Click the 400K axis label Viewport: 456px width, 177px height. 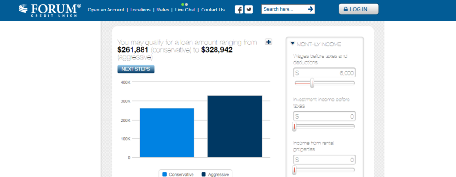[x=125, y=82]
